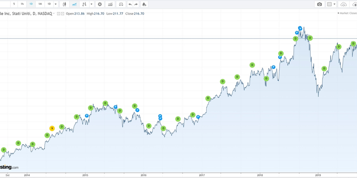
Task: Load a chart layout via cloud download icon
Action: (344, 4)
